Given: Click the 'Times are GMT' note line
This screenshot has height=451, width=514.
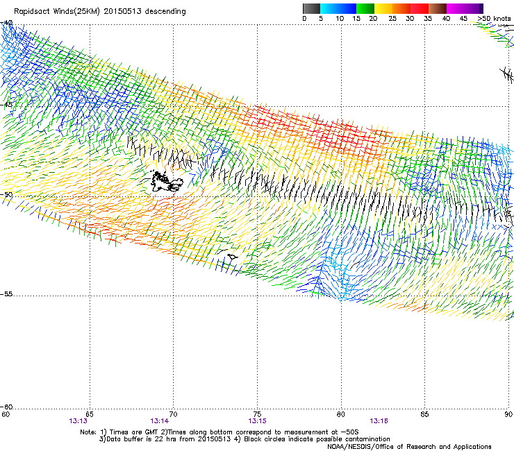Looking at the screenshot, I should (x=219, y=432).
